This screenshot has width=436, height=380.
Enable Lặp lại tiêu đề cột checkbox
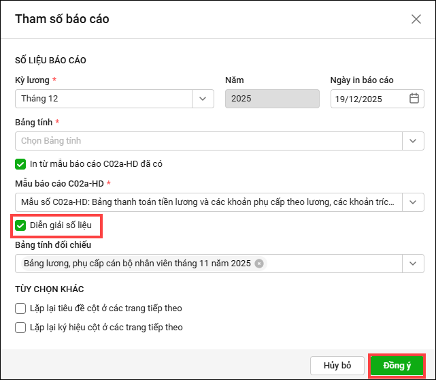click(20, 308)
